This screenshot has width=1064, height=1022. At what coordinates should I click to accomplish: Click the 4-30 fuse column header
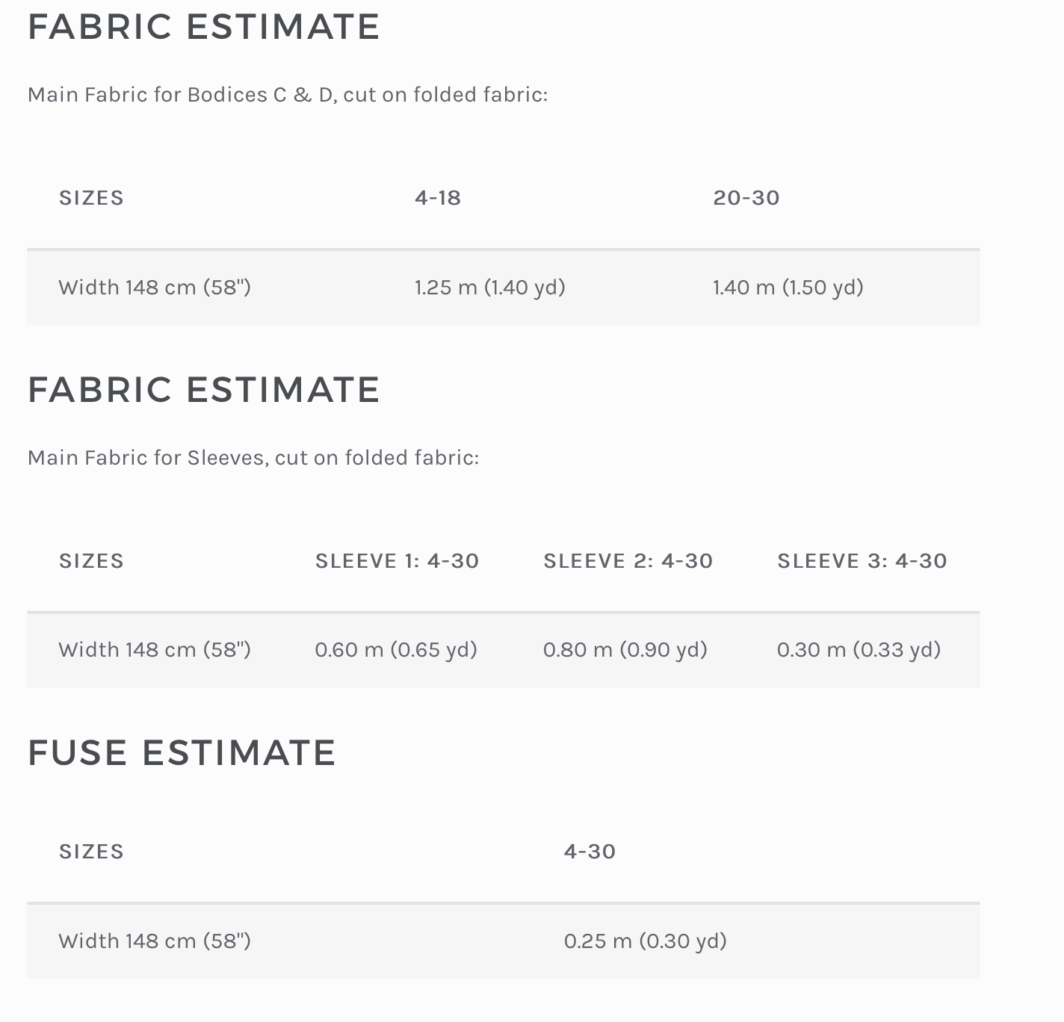(590, 852)
